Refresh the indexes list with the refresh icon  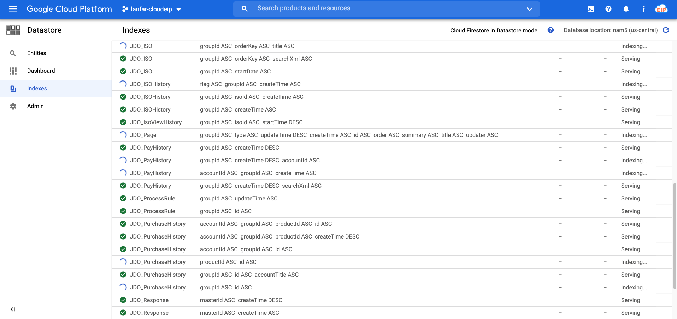666,30
